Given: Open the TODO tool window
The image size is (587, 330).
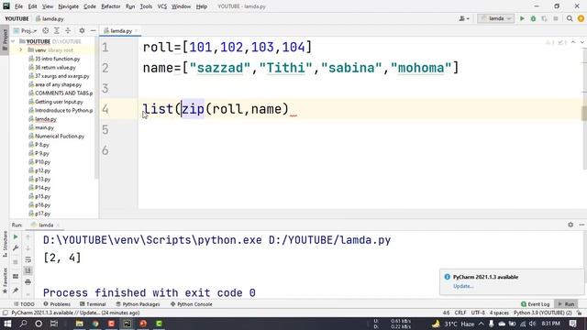Looking at the screenshot, I should pos(24,304).
